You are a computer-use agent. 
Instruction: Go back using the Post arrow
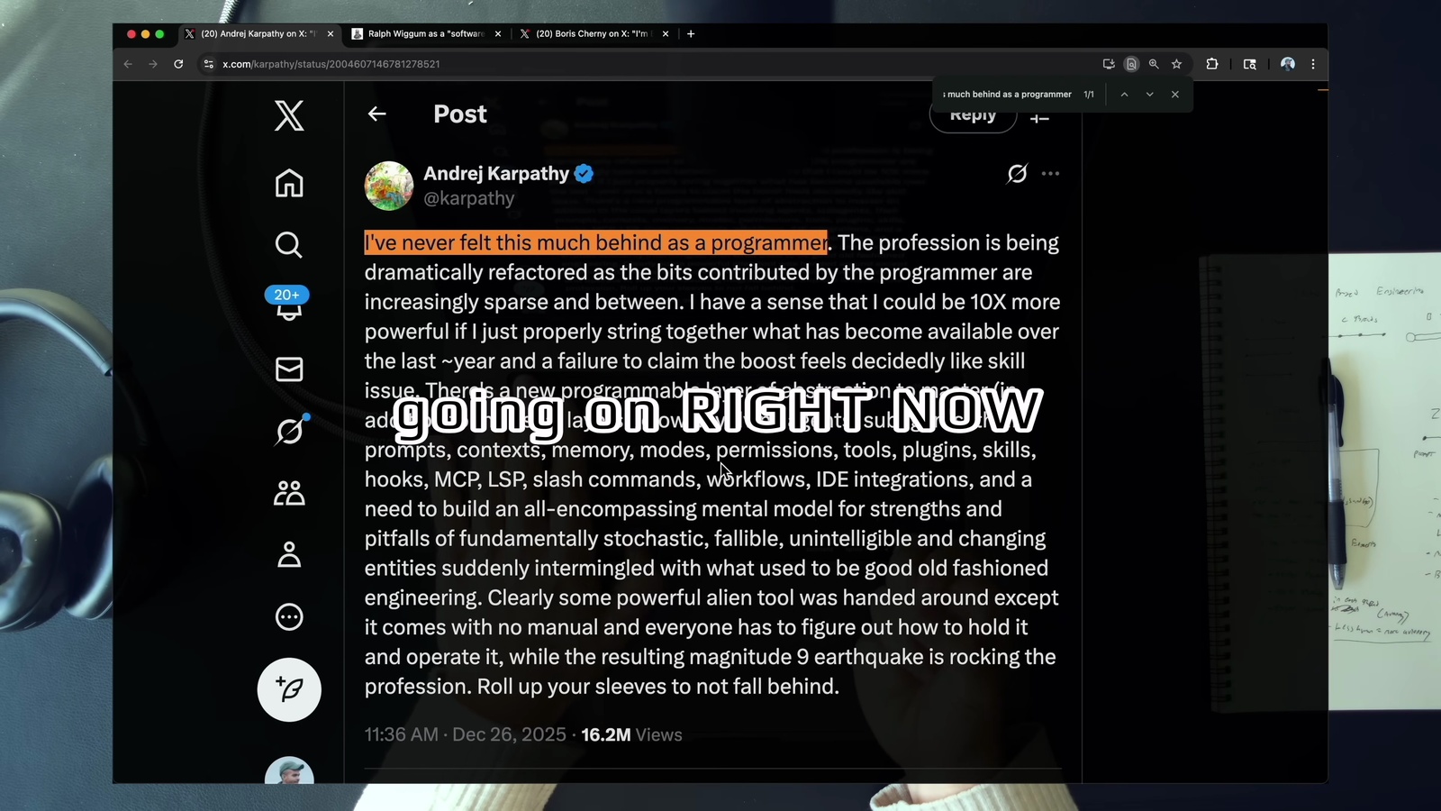[x=377, y=114]
